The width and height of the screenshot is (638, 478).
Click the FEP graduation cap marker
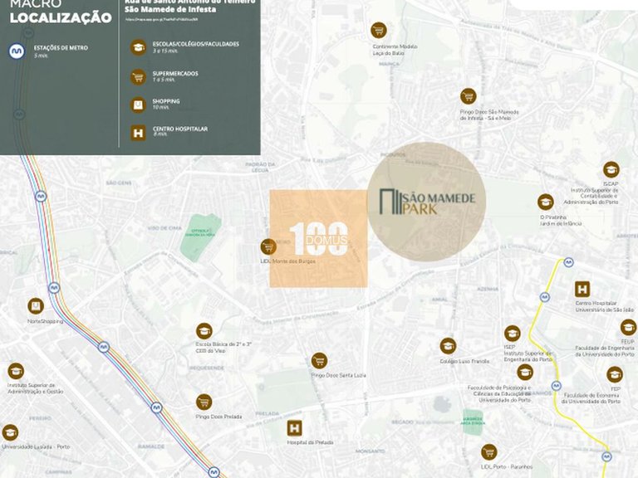[x=615, y=374]
